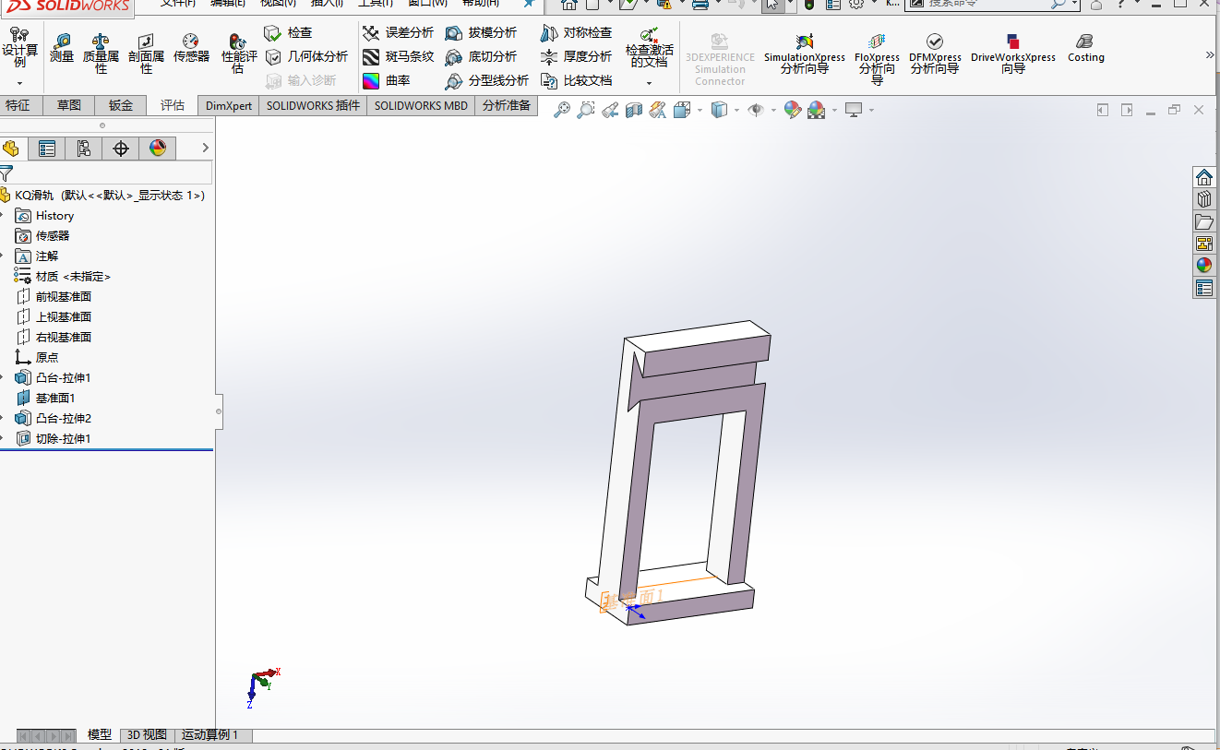Open View Settings monitor dropdown arrow
1220x750 pixels.
[x=870, y=111]
